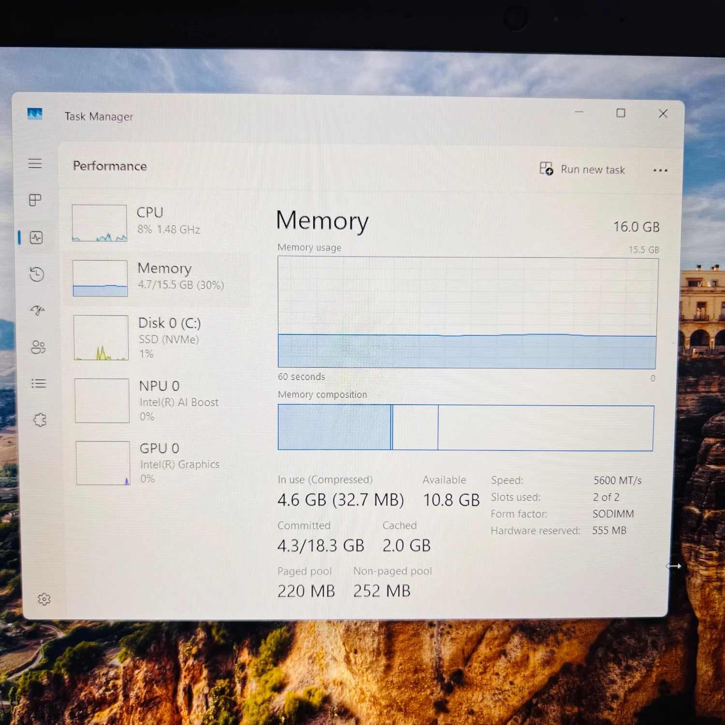725x725 pixels.
Task: Click the large Memory heading
Action: (322, 221)
